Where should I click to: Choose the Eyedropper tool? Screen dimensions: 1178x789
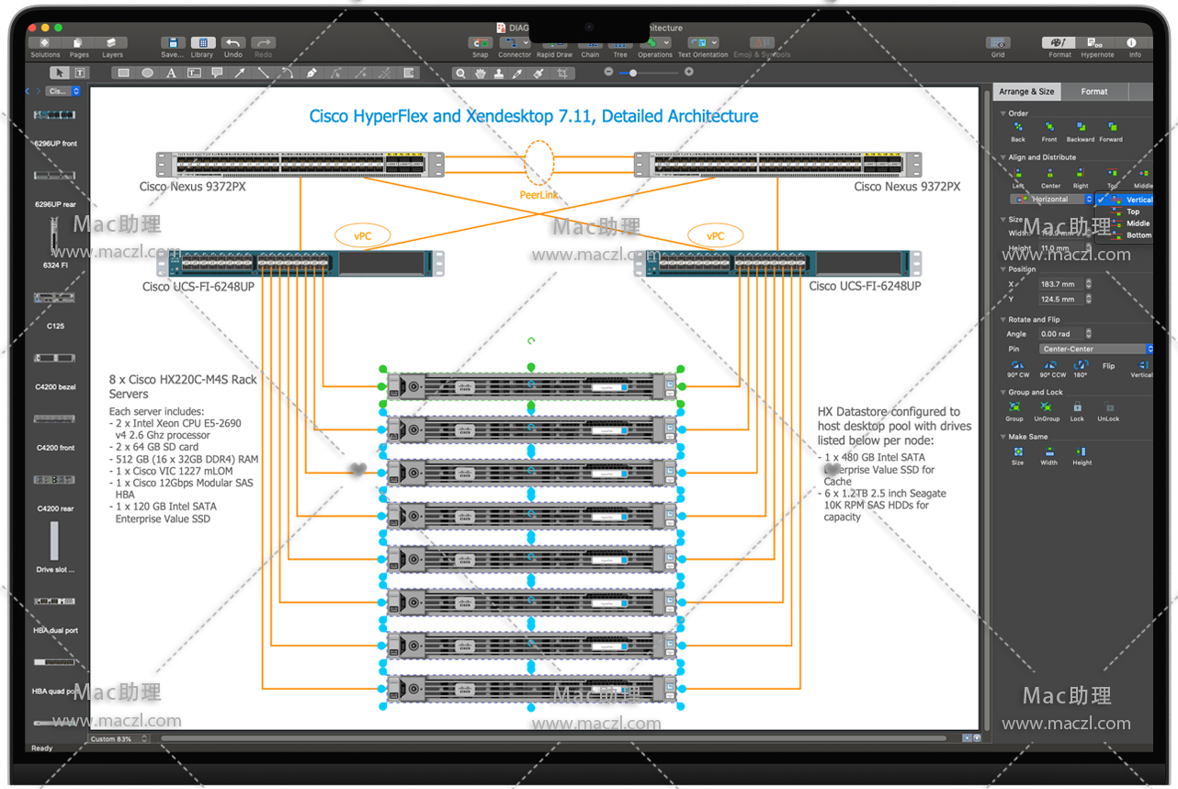point(517,73)
